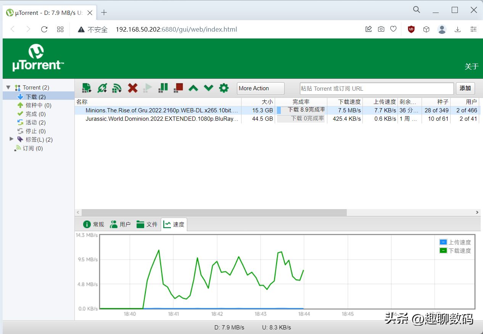Sort by 上传速度 column header
This screenshot has height=334, width=483.
point(380,102)
